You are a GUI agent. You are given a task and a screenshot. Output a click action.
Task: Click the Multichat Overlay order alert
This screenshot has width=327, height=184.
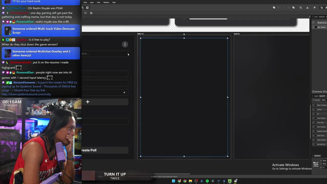(x=41, y=53)
